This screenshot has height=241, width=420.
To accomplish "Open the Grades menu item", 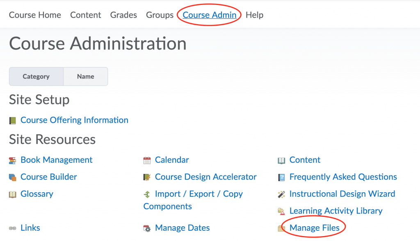I will (x=123, y=15).
